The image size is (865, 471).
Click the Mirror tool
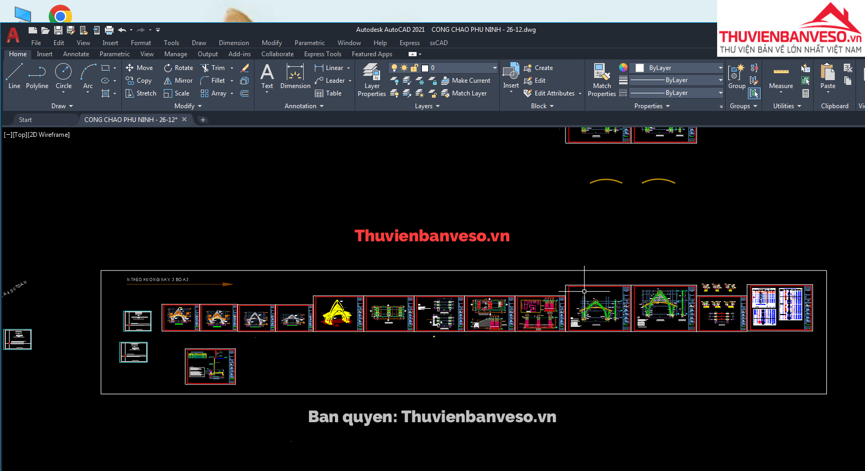tap(178, 81)
